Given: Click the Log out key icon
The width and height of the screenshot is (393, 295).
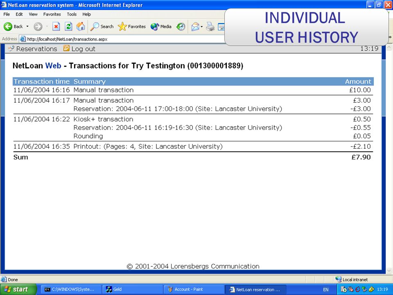Looking at the screenshot, I should click(x=66, y=48).
